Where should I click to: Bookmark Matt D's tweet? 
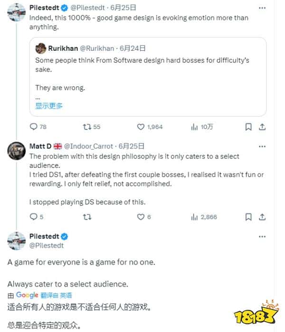point(248,217)
